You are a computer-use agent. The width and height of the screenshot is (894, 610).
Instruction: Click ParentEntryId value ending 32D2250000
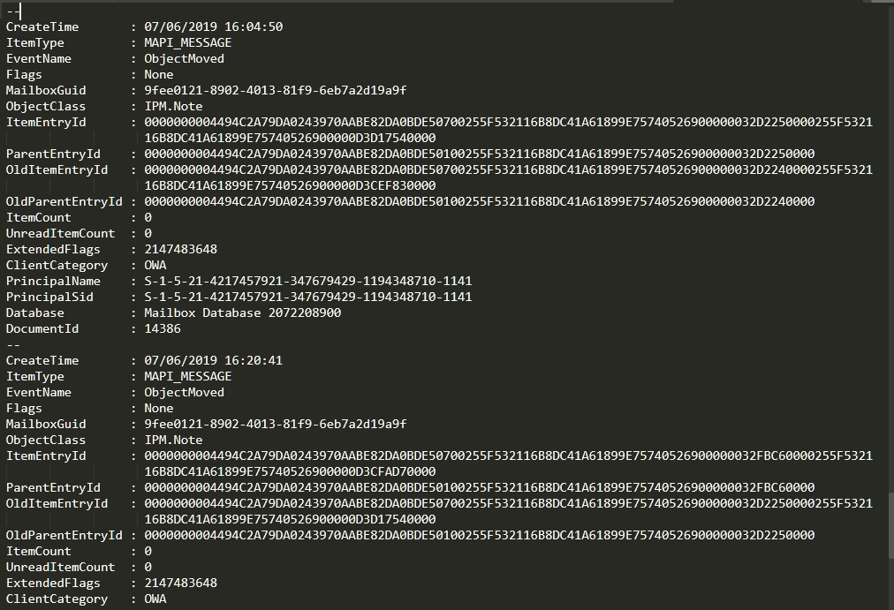point(480,154)
